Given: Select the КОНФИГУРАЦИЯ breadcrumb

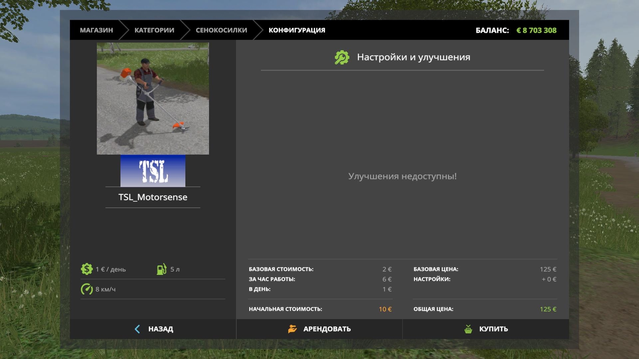Looking at the screenshot, I should (297, 30).
